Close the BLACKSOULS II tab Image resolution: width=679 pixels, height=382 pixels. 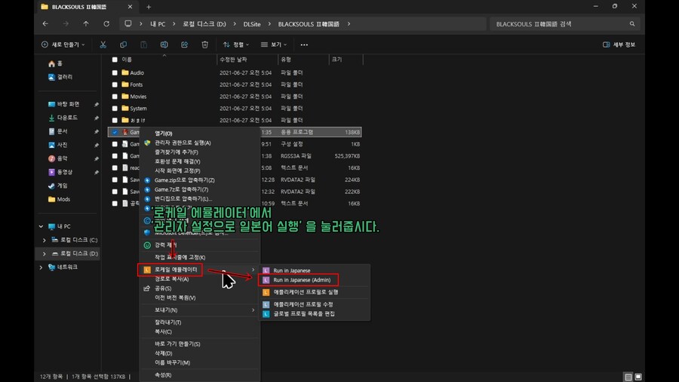pos(130,7)
